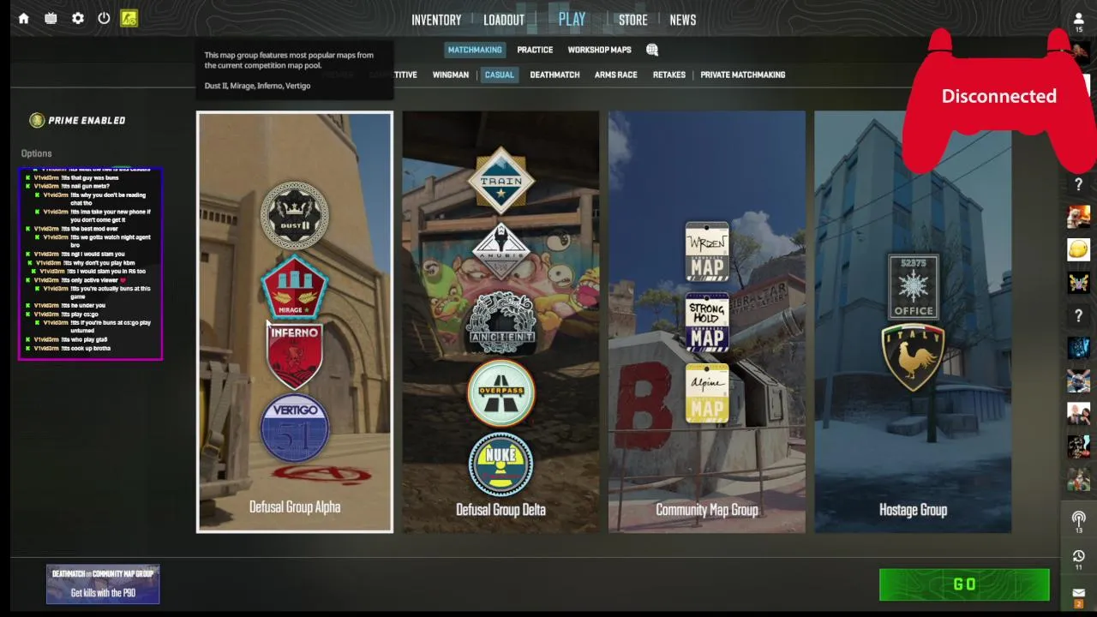
Task: Open the broadcast antenna icon
Action: pos(1079,519)
